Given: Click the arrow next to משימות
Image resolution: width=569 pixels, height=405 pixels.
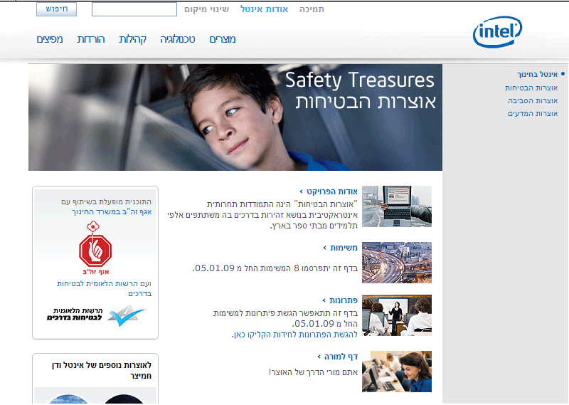Looking at the screenshot, I should [324, 248].
